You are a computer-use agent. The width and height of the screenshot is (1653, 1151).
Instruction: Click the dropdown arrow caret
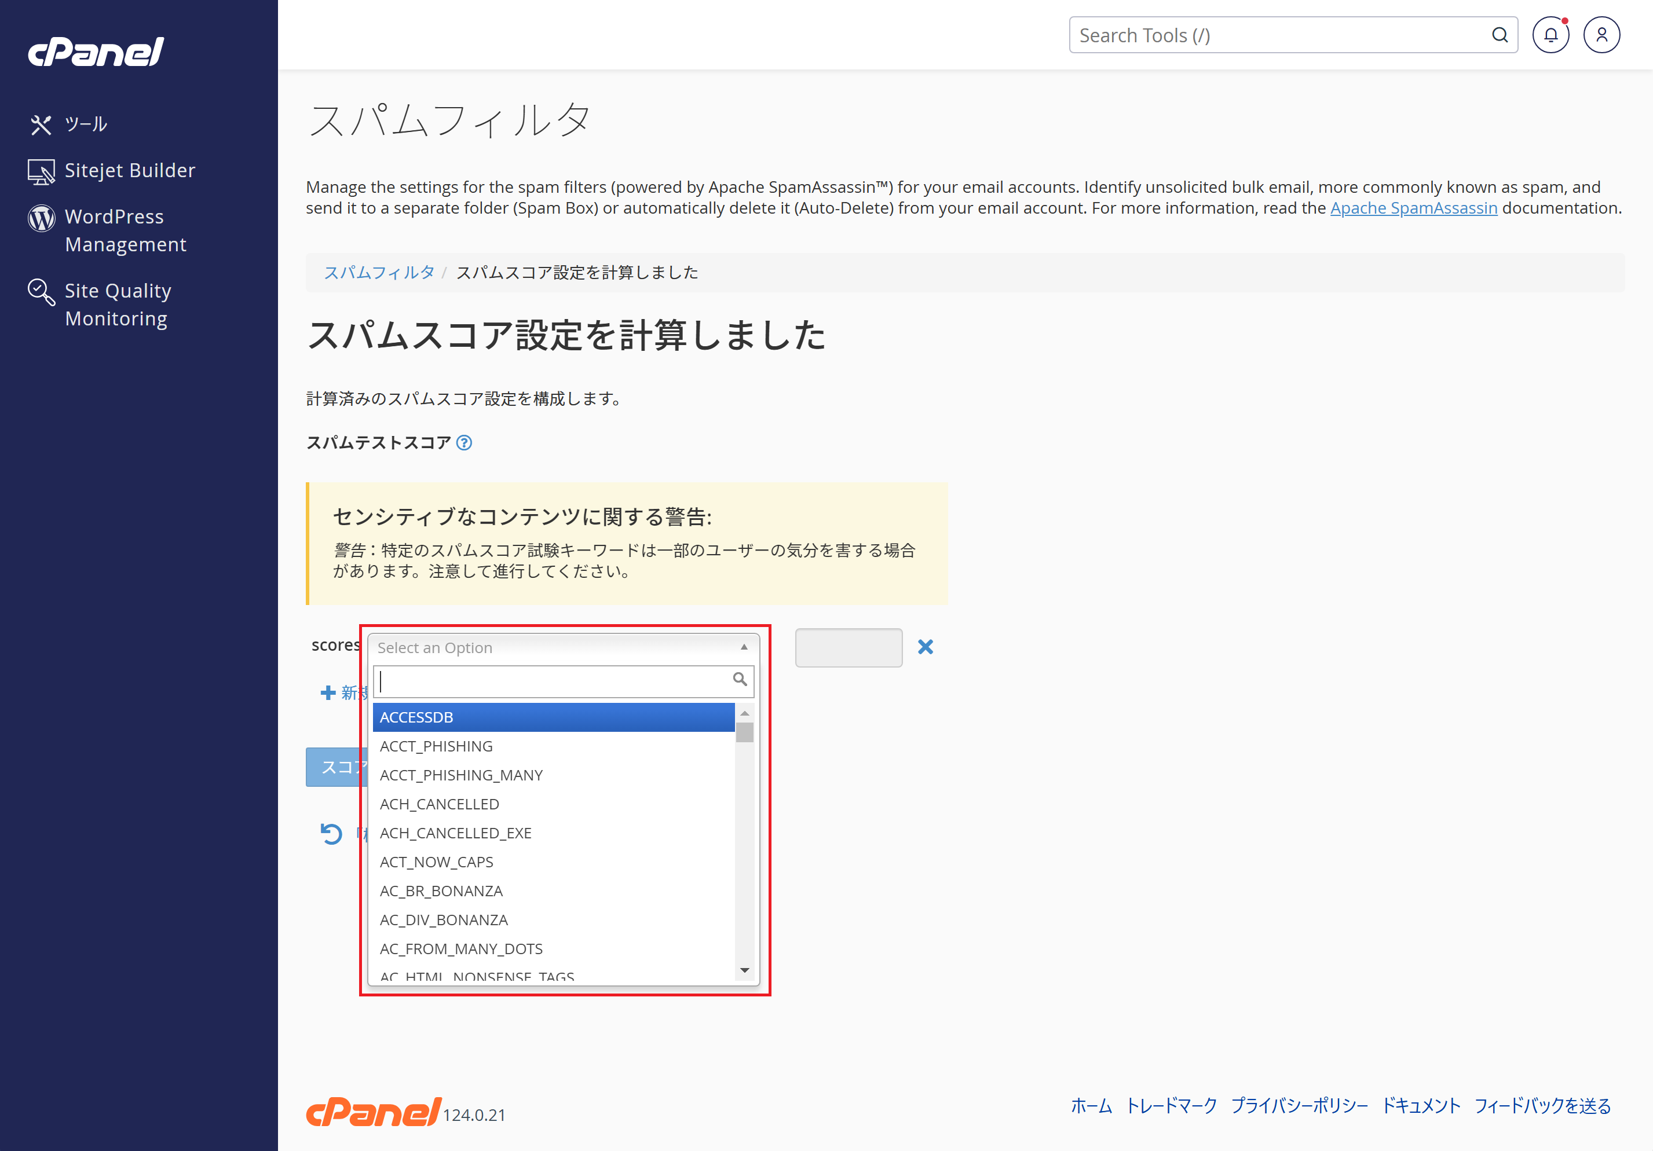click(744, 647)
